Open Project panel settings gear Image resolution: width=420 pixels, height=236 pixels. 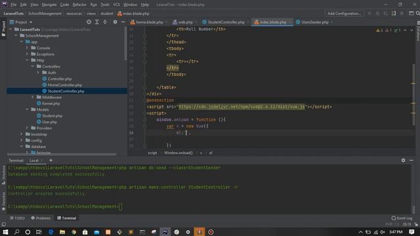pos(115,22)
